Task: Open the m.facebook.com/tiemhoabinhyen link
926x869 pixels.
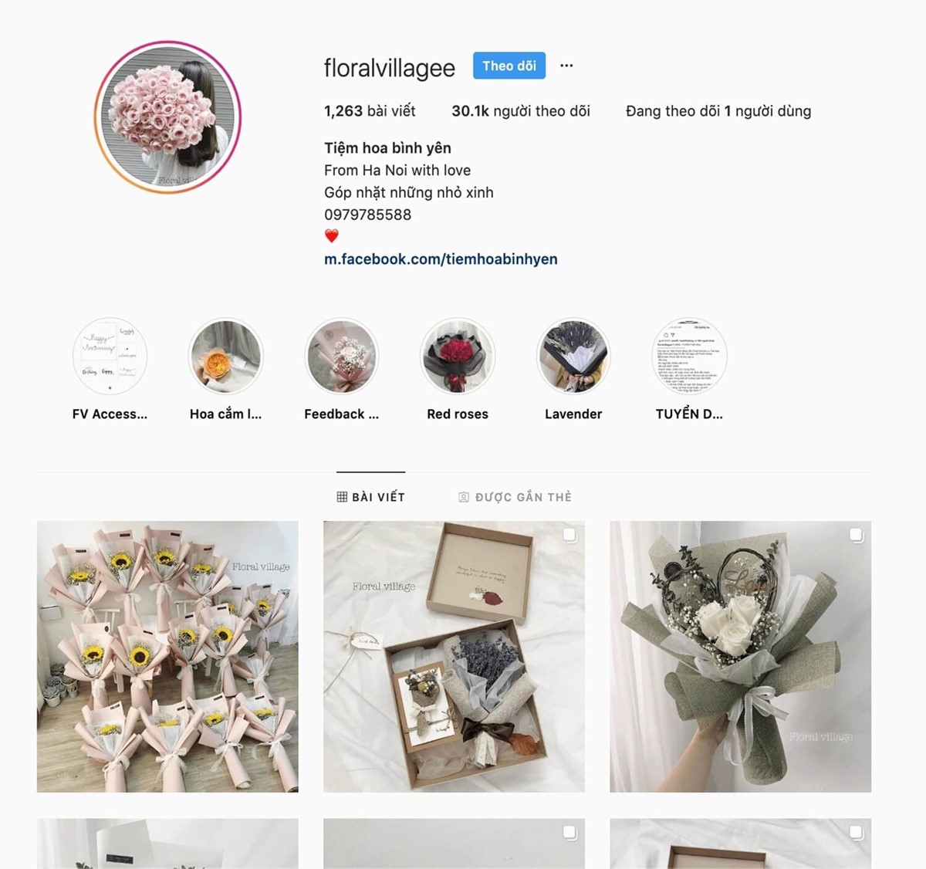Action: pos(441,259)
